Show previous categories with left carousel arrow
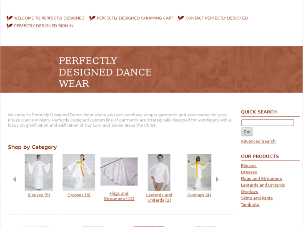This screenshot has height=227, width=303. pyautogui.click(x=14, y=179)
